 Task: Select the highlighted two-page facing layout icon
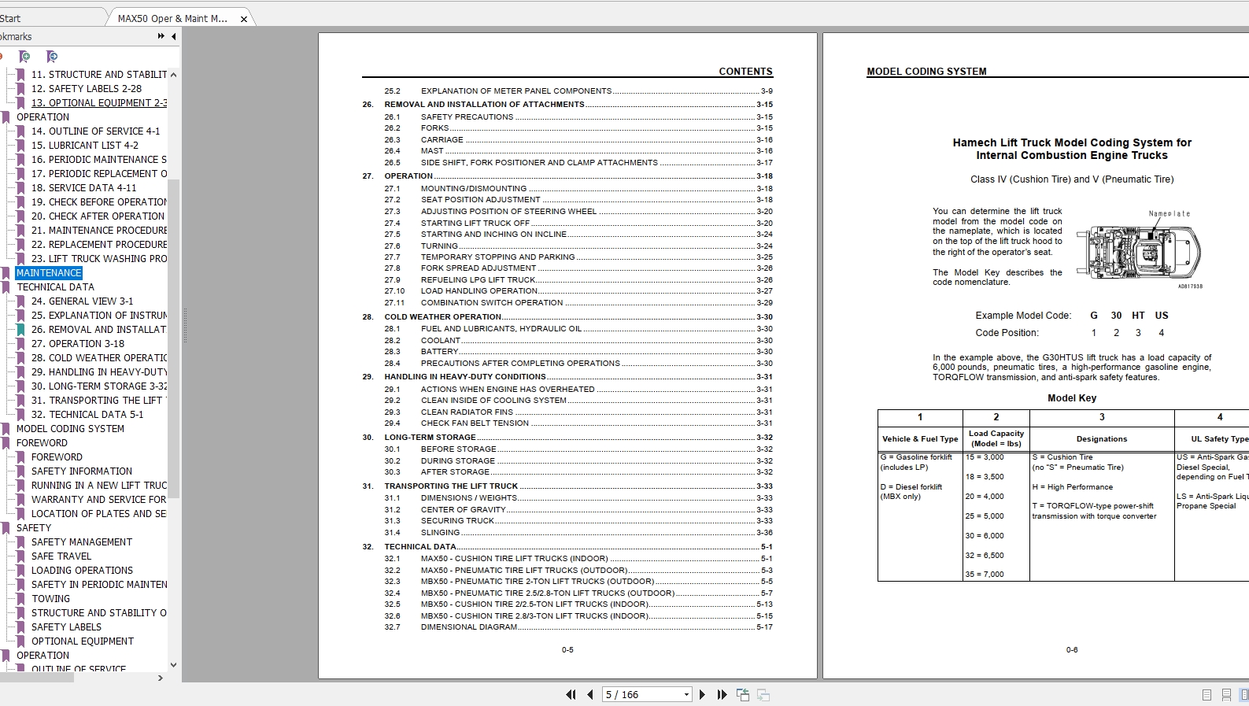[x=1243, y=695]
